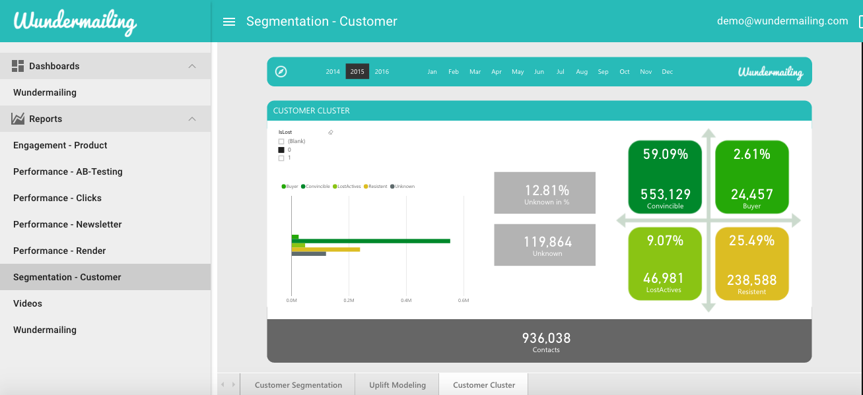Click the CUSTOMER CLUSTER panel header
This screenshot has width=863, height=395.
coord(539,111)
